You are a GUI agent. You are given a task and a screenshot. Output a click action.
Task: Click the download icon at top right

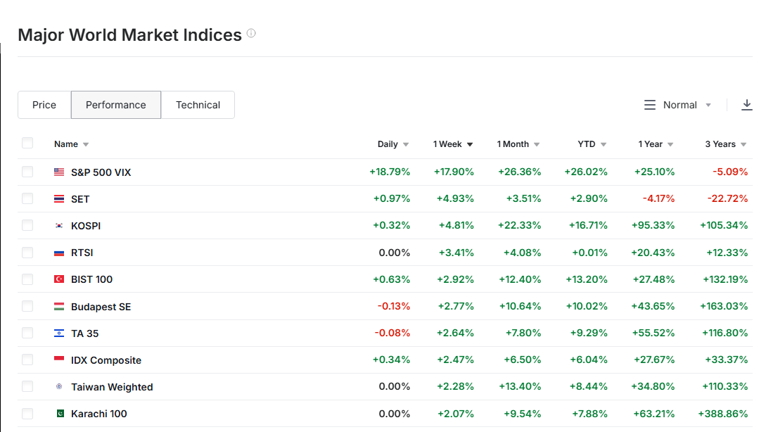pos(747,105)
